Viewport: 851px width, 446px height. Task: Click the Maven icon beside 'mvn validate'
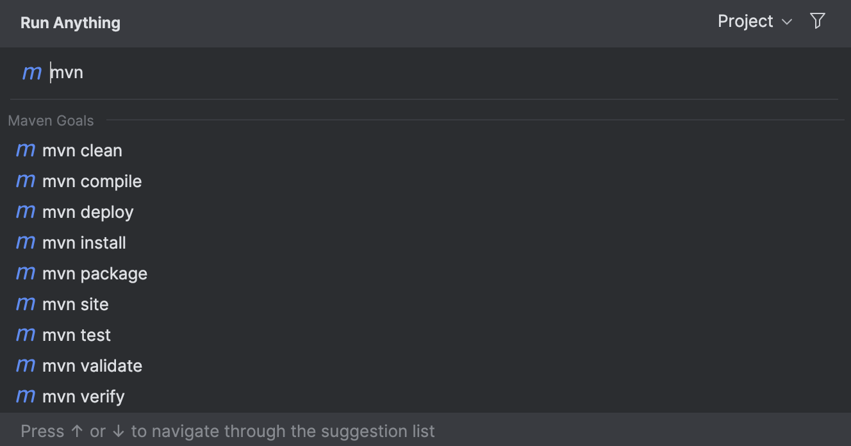25,365
